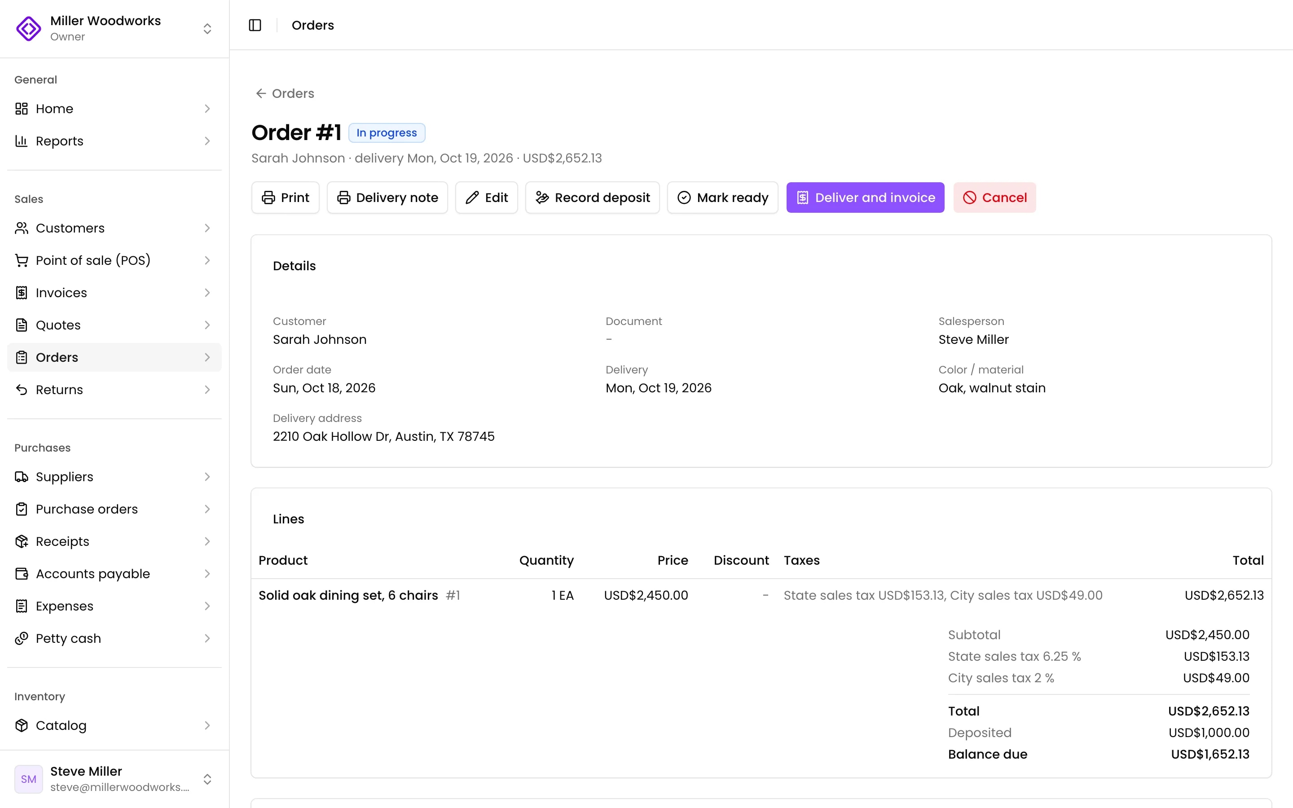The image size is (1293, 808).
Task: Expand the Purchase orders chevron
Action: tap(207, 509)
